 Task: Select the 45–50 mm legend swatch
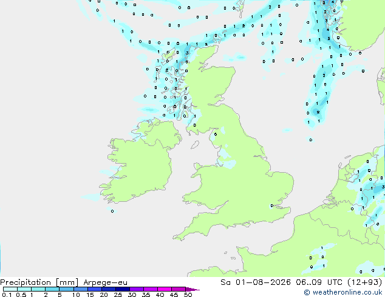[x=179, y=289]
